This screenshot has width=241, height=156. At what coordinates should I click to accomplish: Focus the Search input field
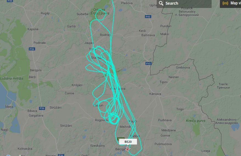tap(184, 3)
